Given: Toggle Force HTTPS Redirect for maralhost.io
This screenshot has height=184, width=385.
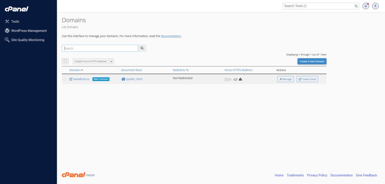Looking at the screenshot, I should pyautogui.click(x=228, y=79).
